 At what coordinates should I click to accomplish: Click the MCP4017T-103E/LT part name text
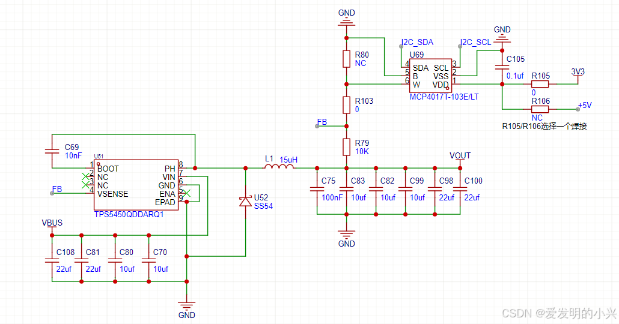[444, 97]
